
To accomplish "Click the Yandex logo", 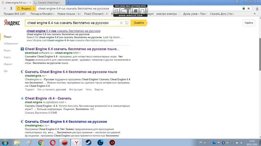I will 12,23.
